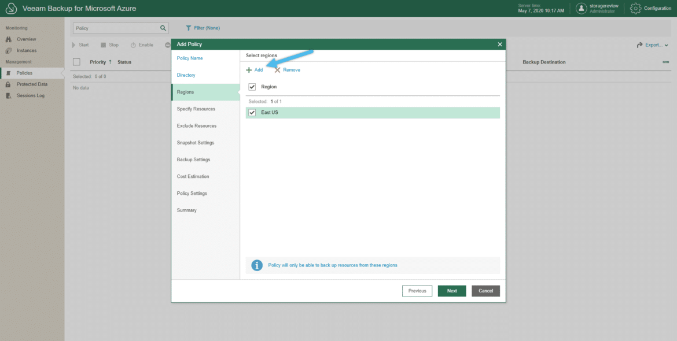Open the Summary wizard step
Image resolution: width=677 pixels, height=341 pixels.
[186, 210]
